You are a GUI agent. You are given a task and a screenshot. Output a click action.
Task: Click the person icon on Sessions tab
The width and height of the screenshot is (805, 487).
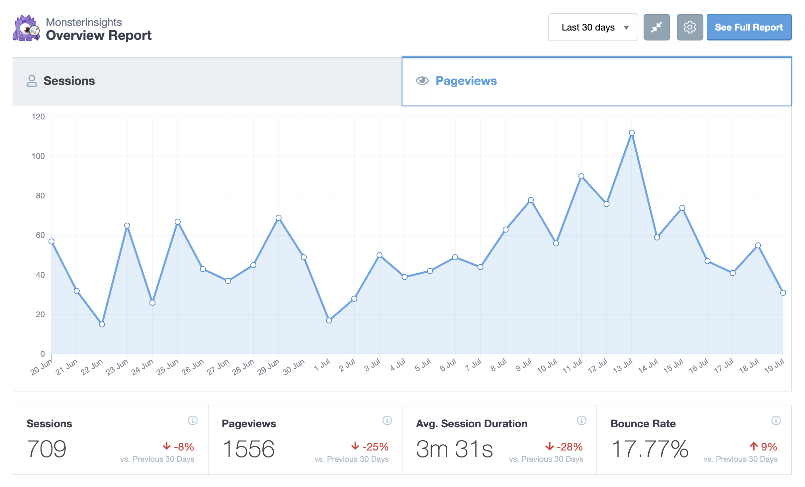click(32, 81)
